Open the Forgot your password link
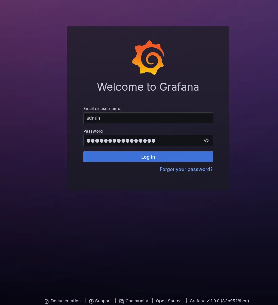This screenshot has width=278, height=305. [x=186, y=169]
